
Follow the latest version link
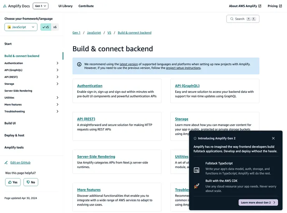(128, 64)
